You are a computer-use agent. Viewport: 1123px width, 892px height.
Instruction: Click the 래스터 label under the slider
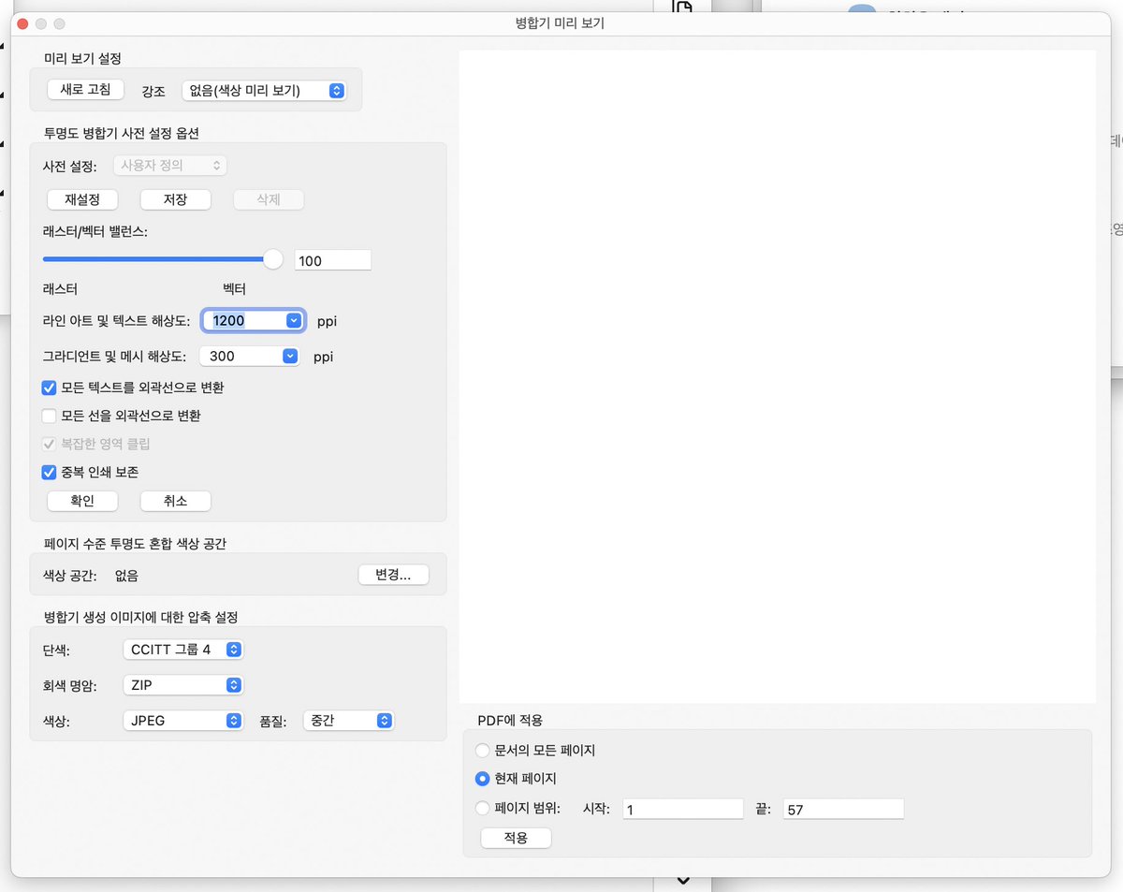point(60,289)
